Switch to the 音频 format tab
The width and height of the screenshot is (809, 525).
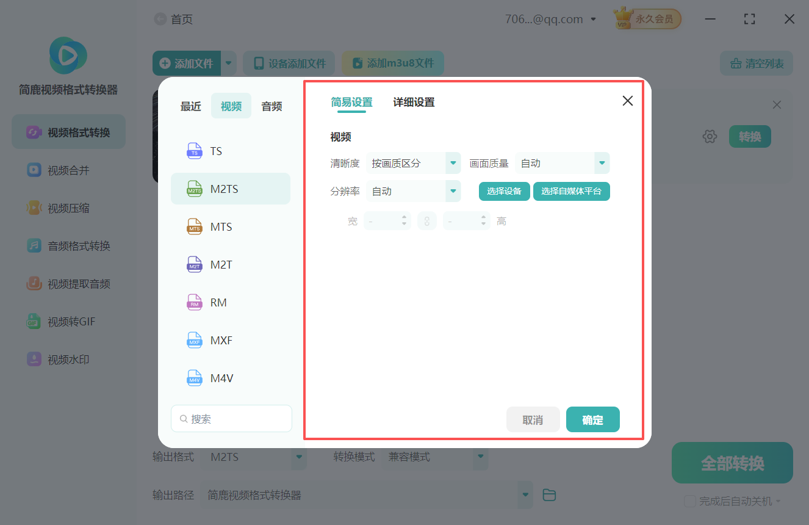(x=271, y=106)
